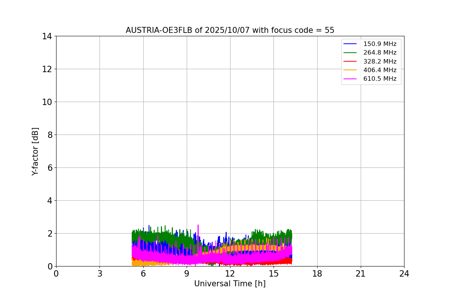The image size is (449, 299).
Task: Select the 150.9 MHz legend entry
Action: coord(370,44)
